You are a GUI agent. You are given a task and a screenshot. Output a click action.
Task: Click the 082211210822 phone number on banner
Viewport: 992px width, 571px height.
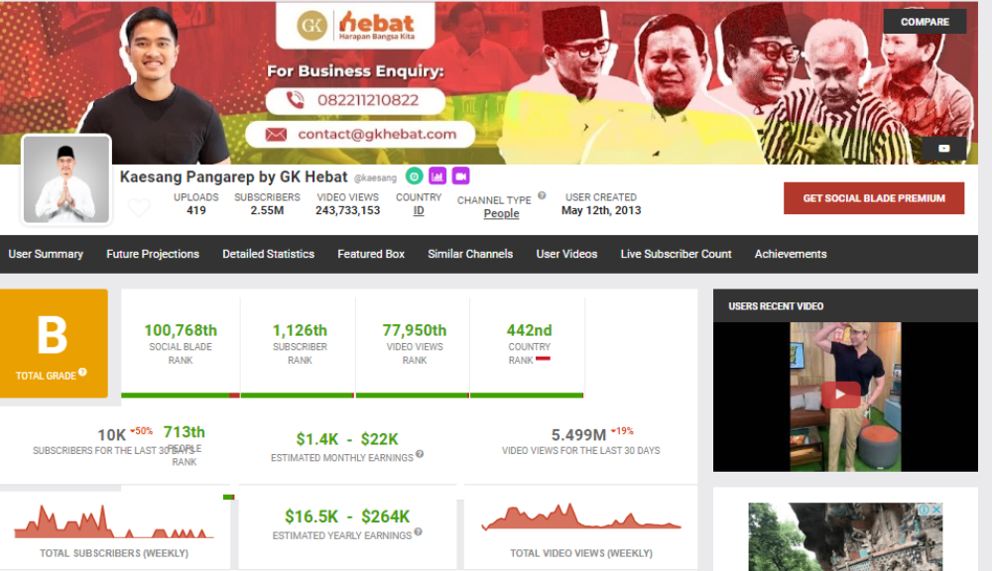[x=368, y=100]
